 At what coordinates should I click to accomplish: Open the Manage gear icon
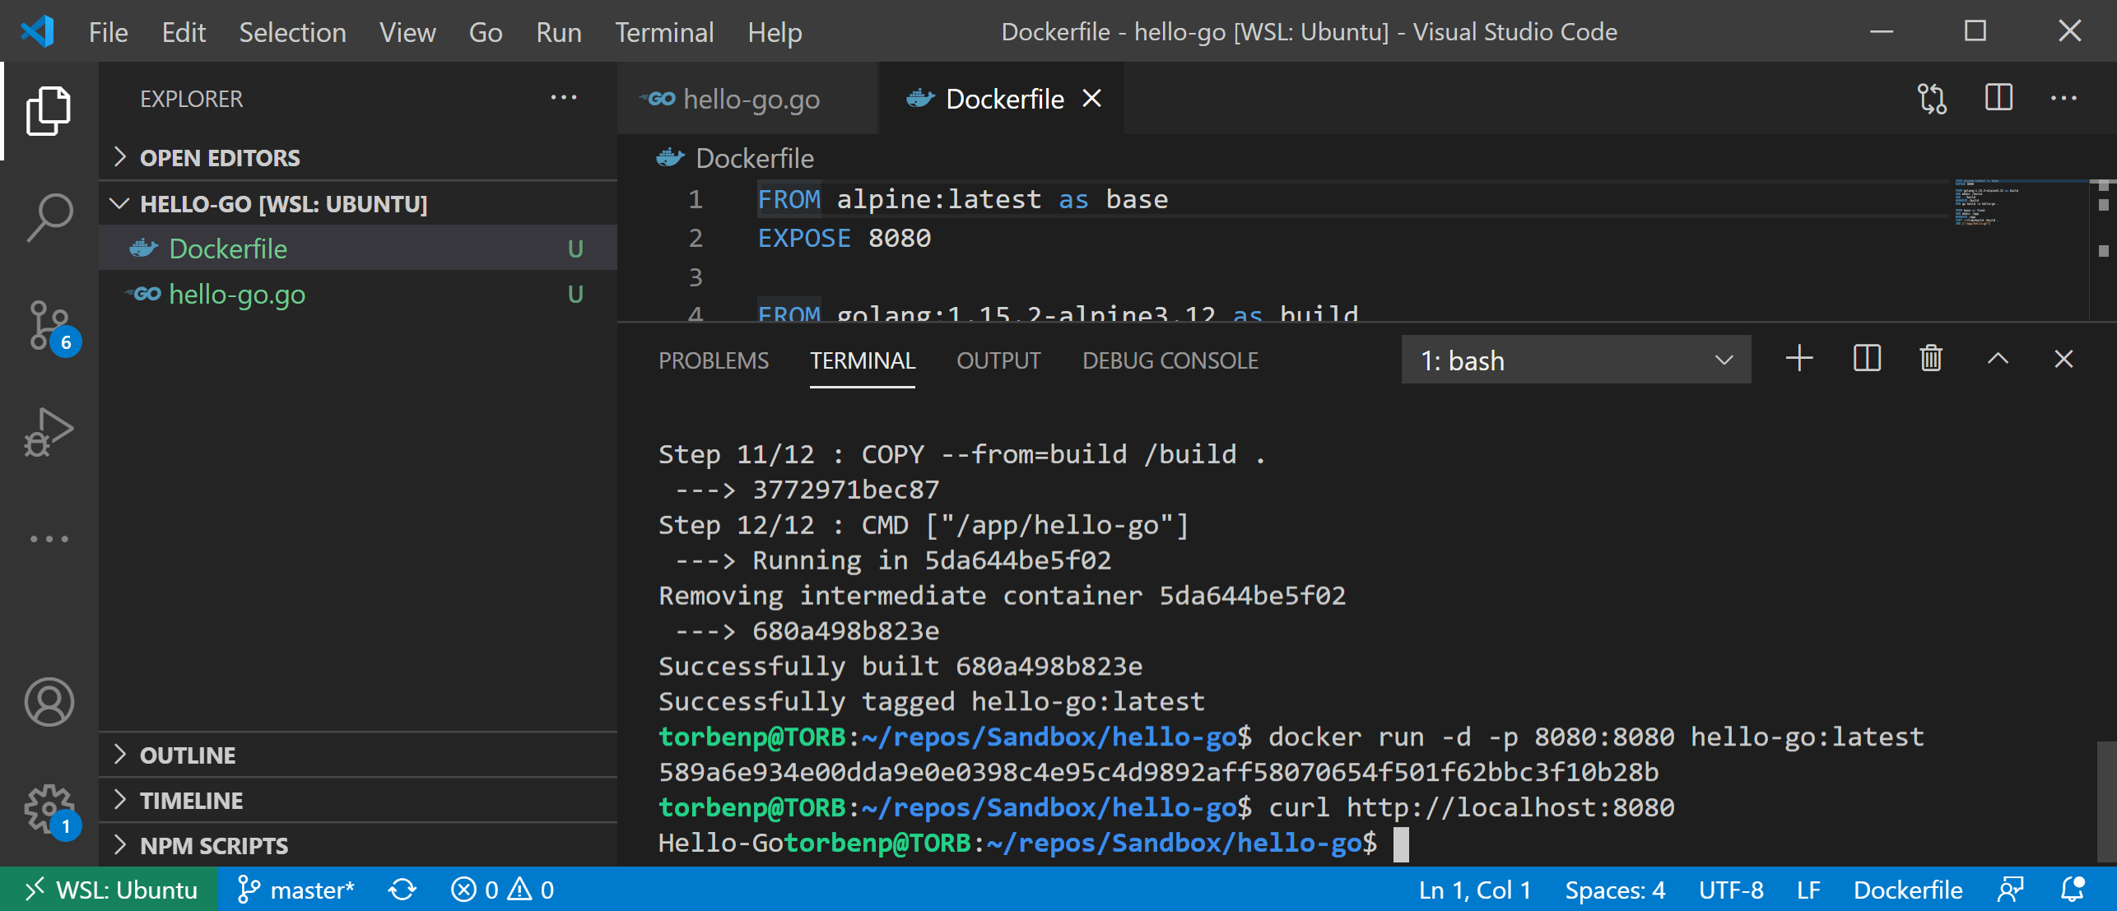click(49, 807)
